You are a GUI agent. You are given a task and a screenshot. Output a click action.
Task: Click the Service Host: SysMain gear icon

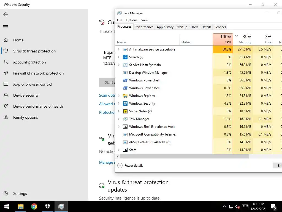(125, 65)
